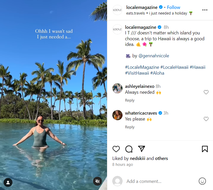Image resolution: width=213 pixels, height=190 pixels.
Task: Open the #LocaleHawaii hashtag
Action: pos(174,67)
